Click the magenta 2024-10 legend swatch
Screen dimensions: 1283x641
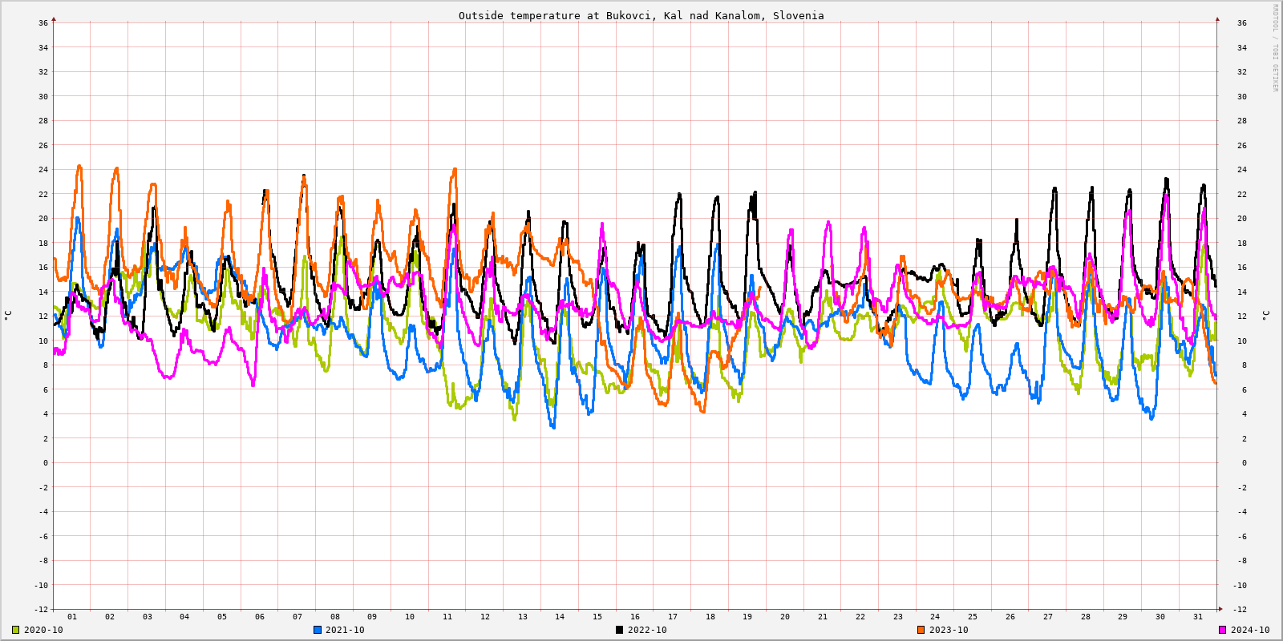coord(1223,630)
